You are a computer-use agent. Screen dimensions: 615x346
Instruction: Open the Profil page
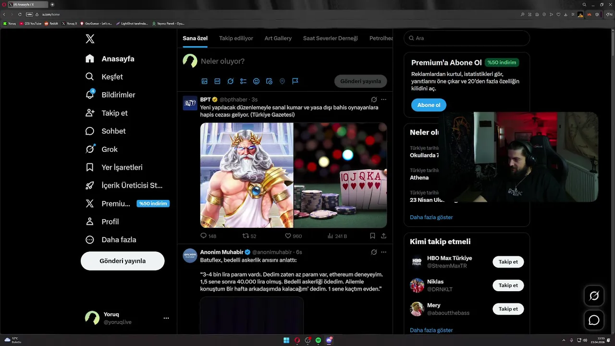102,222
